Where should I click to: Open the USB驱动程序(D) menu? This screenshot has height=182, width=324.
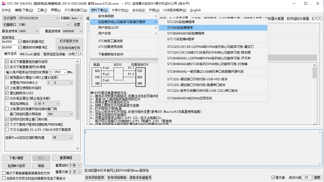[x=175, y=10]
